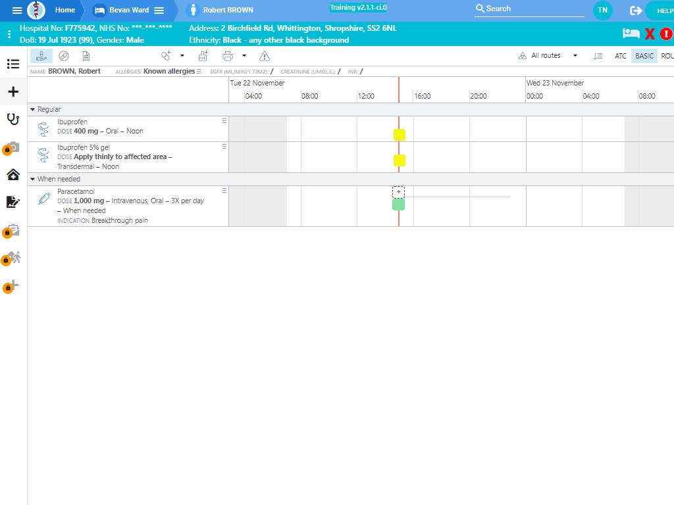The height and width of the screenshot is (505, 674).
Task: Click the print icon
Action: pyautogui.click(x=227, y=57)
